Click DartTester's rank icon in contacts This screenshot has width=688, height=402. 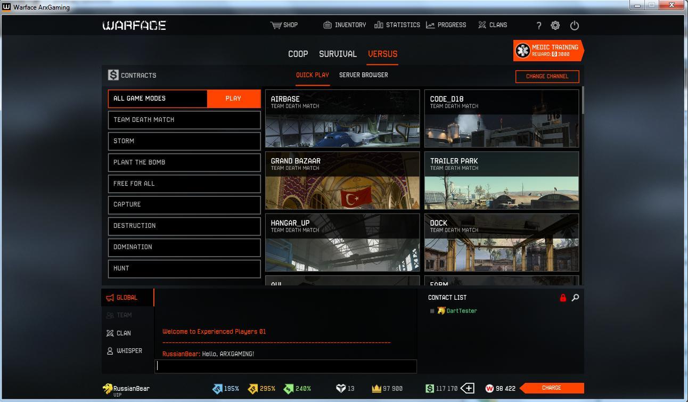coord(441,311)
